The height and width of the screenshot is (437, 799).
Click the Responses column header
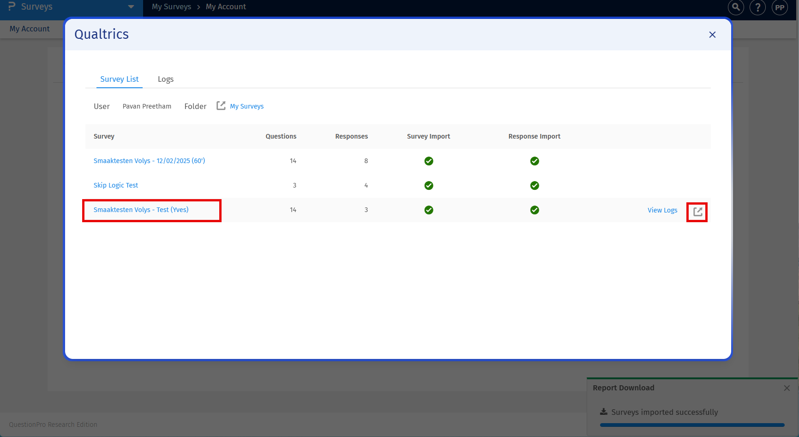351,136
